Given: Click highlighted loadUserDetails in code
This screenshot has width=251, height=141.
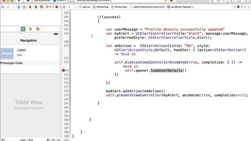Looking at the screenshot, I should pos(166,70).
